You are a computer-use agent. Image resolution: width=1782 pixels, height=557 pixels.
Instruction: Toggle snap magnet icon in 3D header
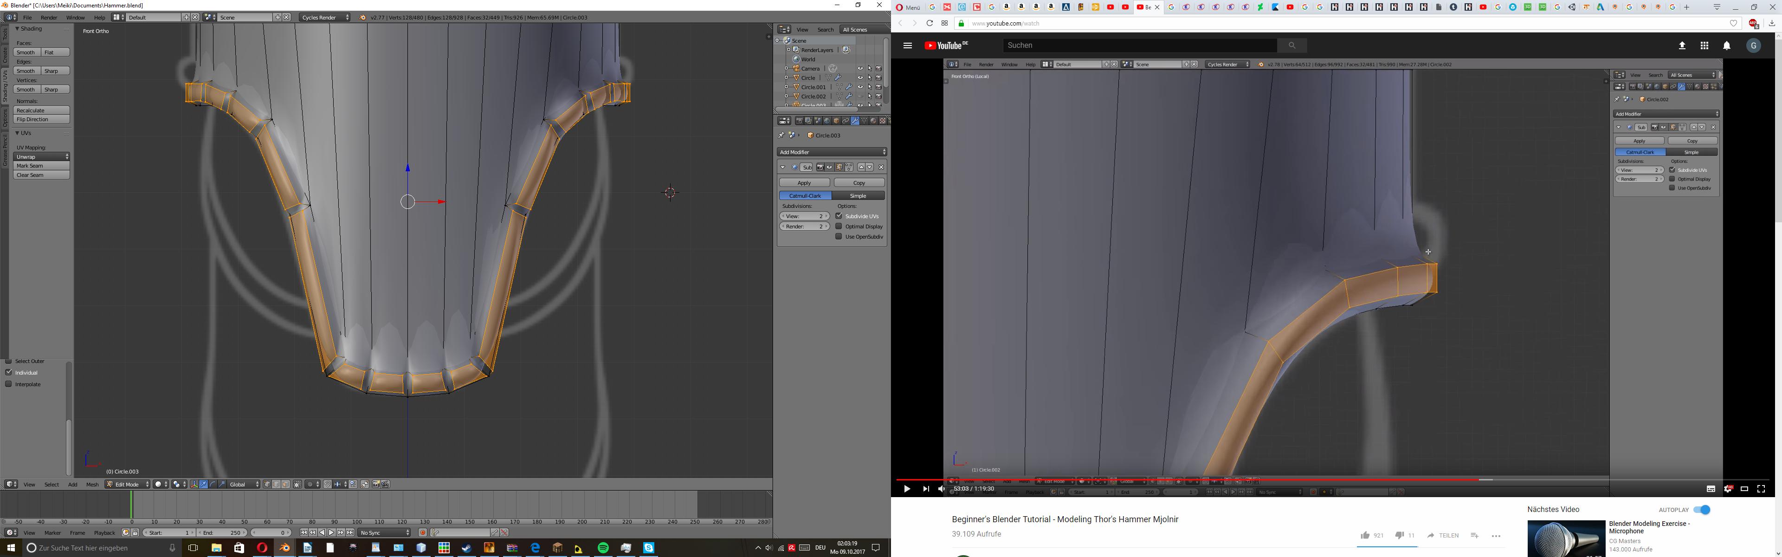coord(328,484)
